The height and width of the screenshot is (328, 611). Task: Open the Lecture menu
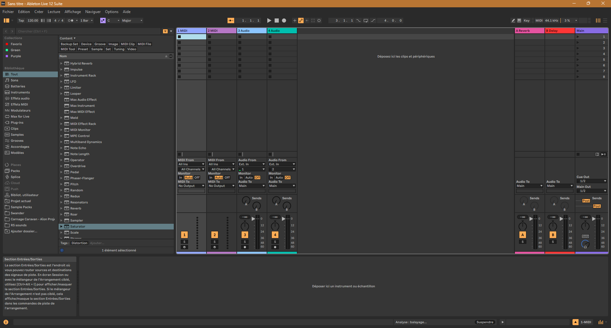(x=54, y=12)
